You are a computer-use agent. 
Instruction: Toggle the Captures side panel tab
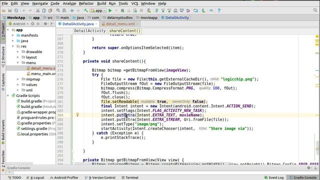tap(3, 82)
